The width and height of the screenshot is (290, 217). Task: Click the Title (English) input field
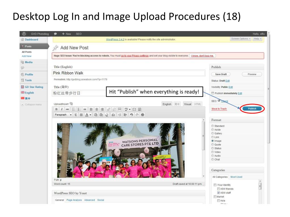tap(129, 73)
